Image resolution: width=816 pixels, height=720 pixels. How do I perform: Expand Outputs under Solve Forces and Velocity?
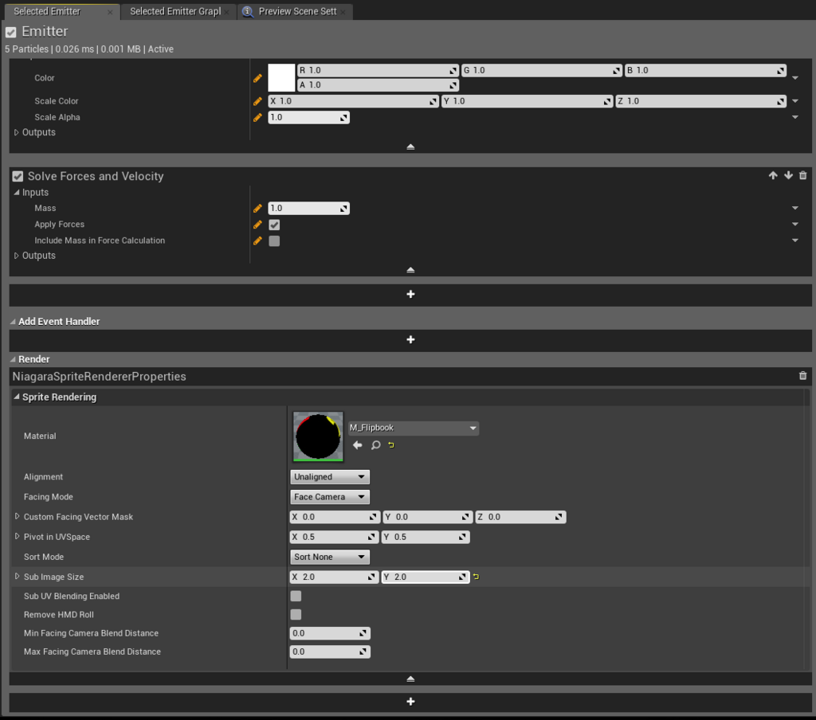(x=16, y=256)
